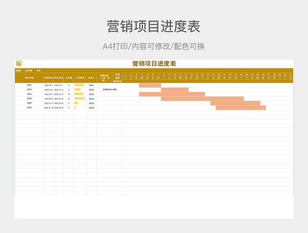Click the 8月 month cell in the date row
The width and height of the screenshot is (308, 233).
[38, 71]
